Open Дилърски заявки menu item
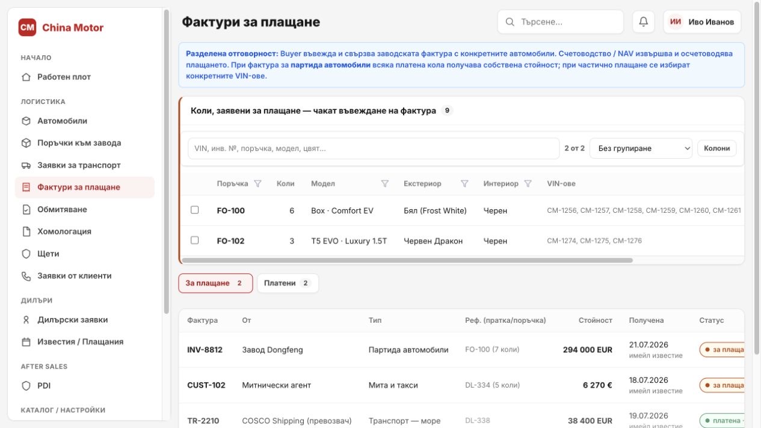Screen dimensions: 761x428 tap(84, 320)
